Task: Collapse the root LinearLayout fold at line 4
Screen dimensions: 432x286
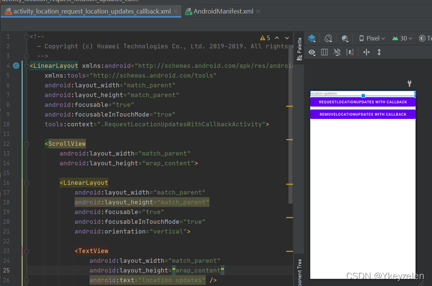Action: point(27,66)
